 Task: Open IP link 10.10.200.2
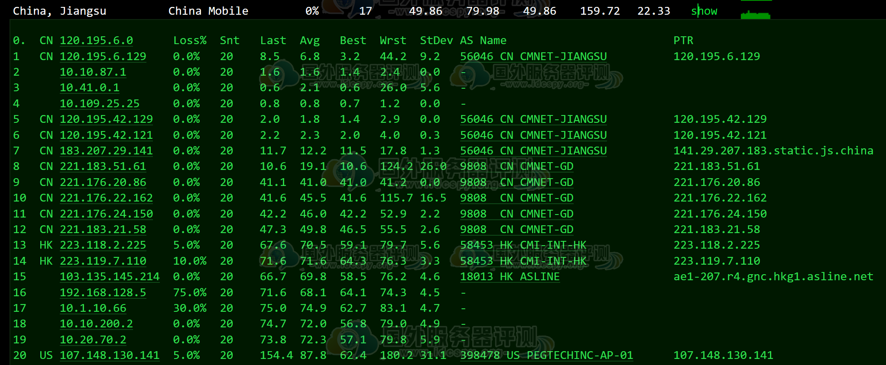pyautogui.click(x=96, y=324)
